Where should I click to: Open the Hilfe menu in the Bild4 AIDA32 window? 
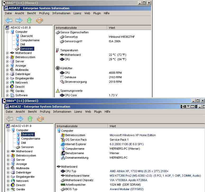tap(107, 112)
